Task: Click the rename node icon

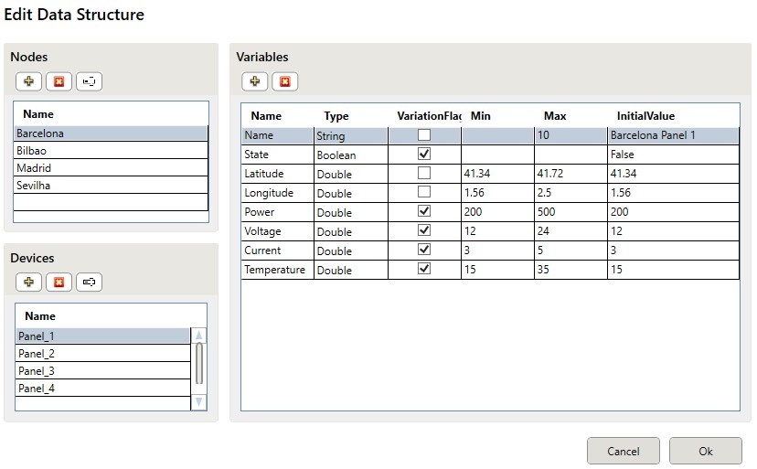Action: 90,81
